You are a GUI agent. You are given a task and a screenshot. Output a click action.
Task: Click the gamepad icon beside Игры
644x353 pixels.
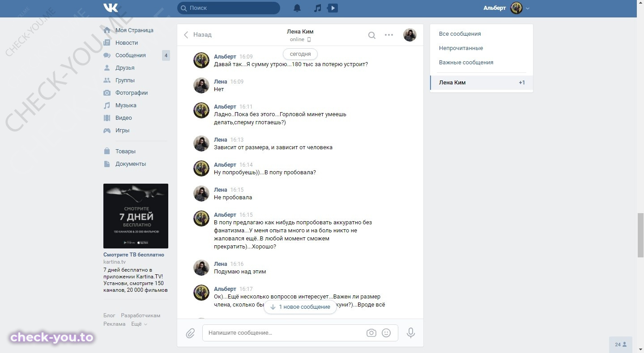click(x=107, y=130)
